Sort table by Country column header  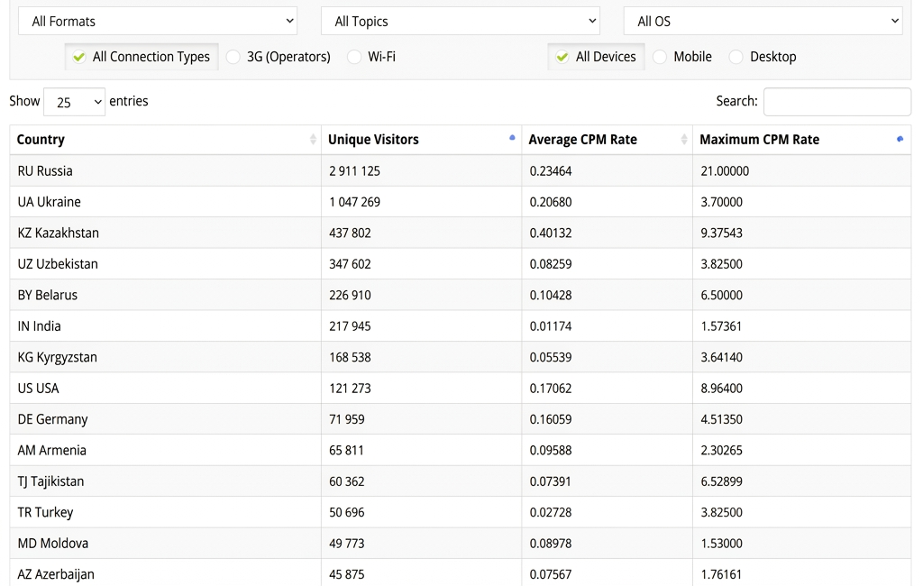(x=166, y=140)
